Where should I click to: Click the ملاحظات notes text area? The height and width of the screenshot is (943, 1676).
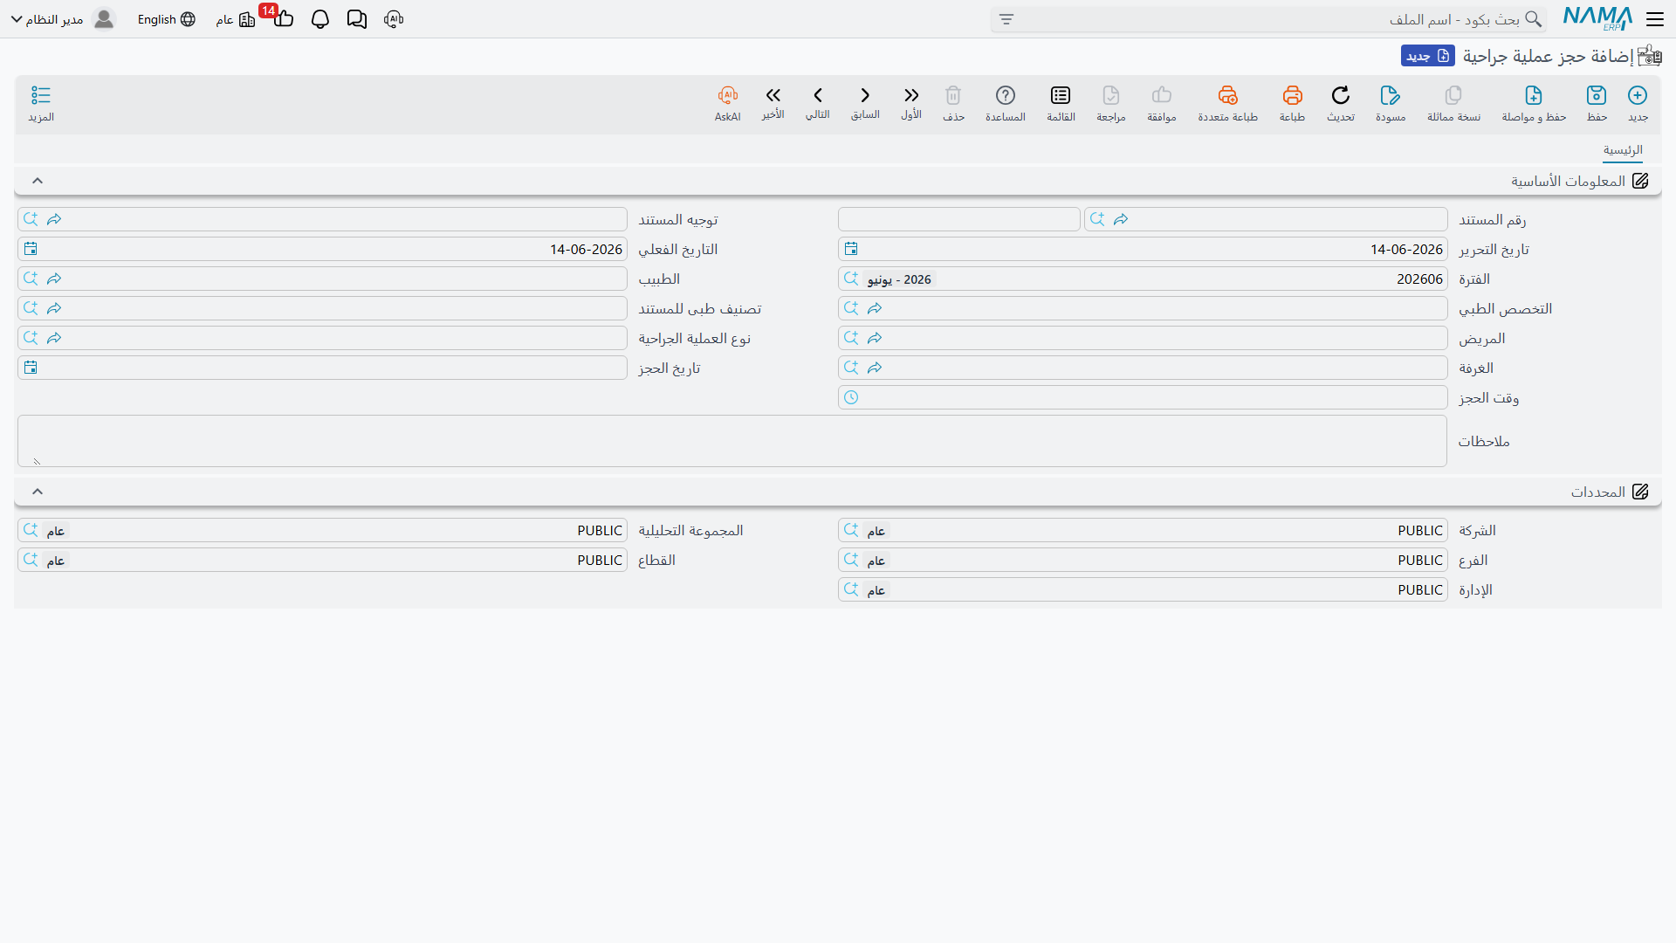click(732, 441)
